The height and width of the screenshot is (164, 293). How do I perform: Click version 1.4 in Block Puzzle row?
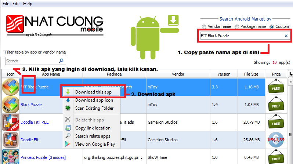[x=215, y=105]
